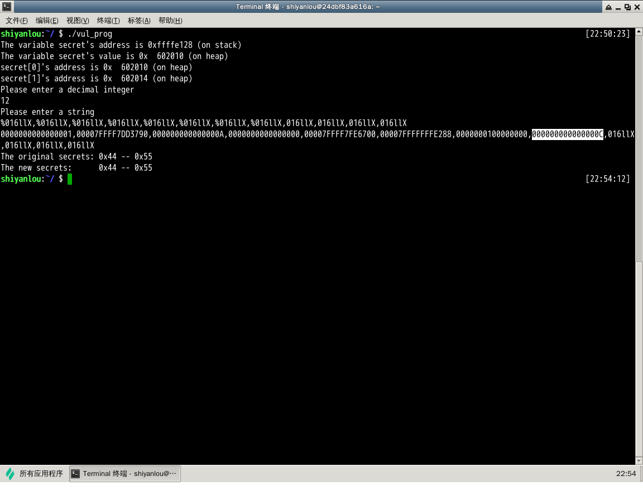Image resolution: width=643 pixels, height=500 pixels.
Task: Click the terminal icon in the title bar
Action: point(7,7)
